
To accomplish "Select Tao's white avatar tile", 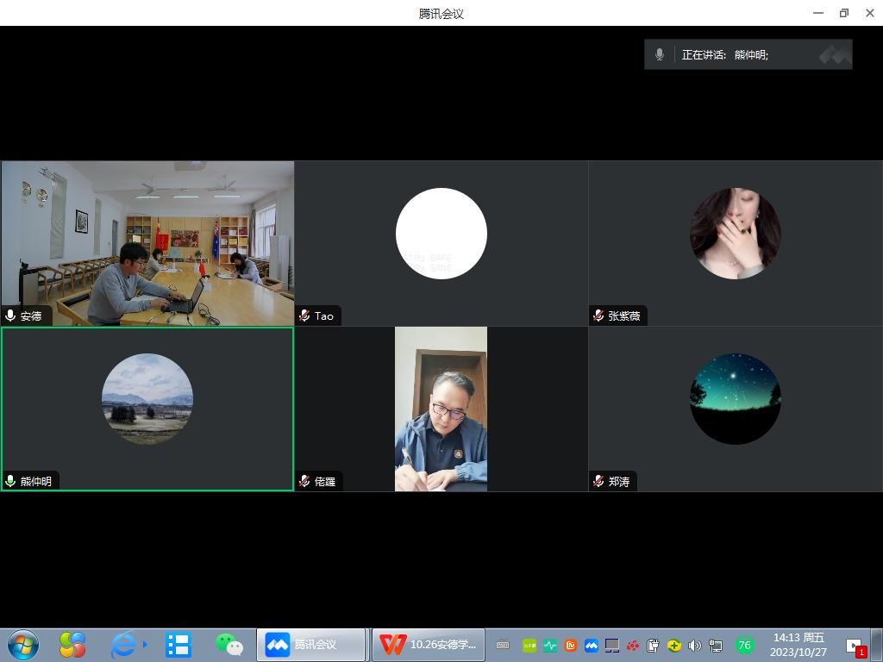I will point(441,234).
